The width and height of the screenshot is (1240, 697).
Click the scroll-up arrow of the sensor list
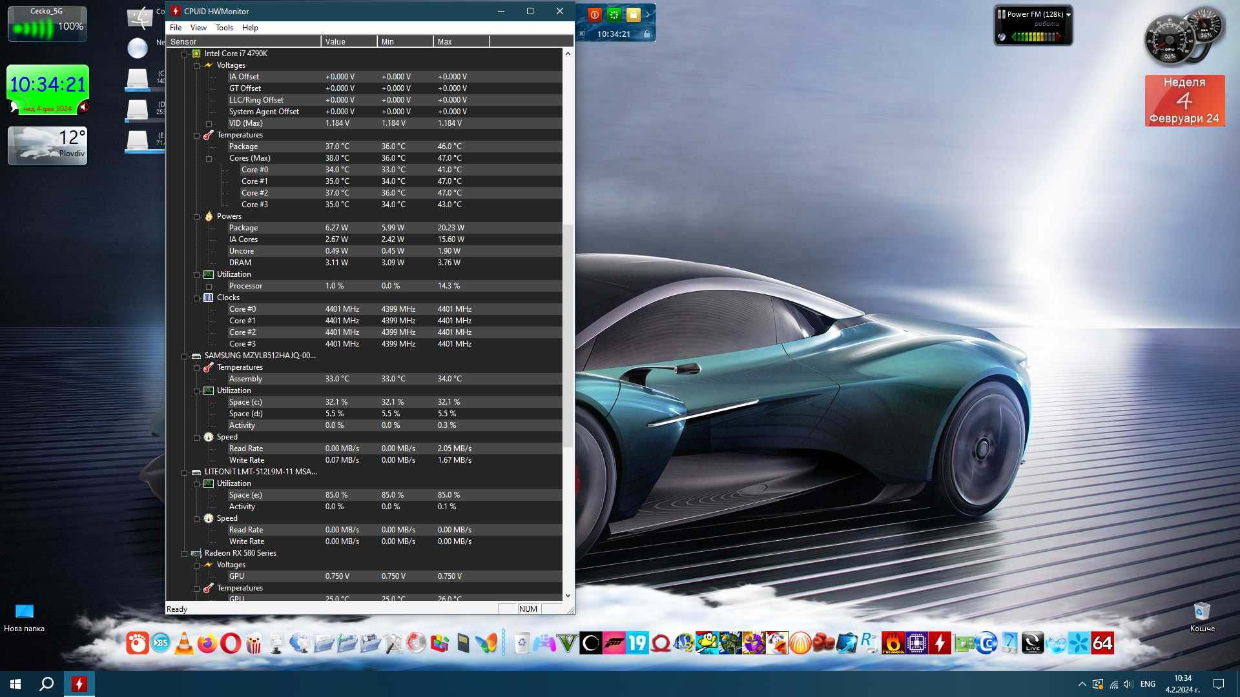[568, 54]
